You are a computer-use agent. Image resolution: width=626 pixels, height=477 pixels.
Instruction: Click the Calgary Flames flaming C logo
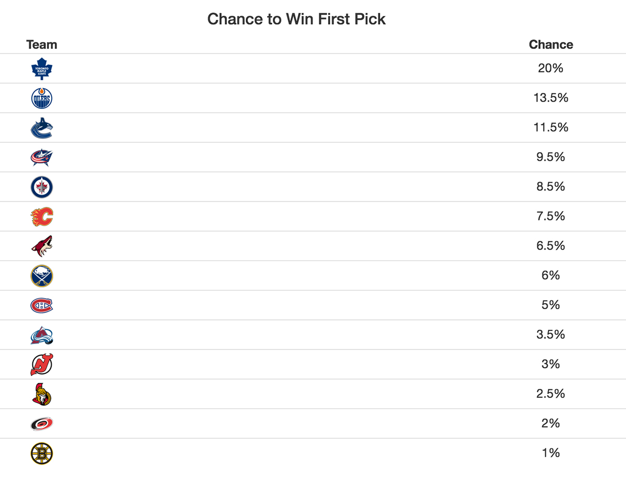tap(42, 217)
